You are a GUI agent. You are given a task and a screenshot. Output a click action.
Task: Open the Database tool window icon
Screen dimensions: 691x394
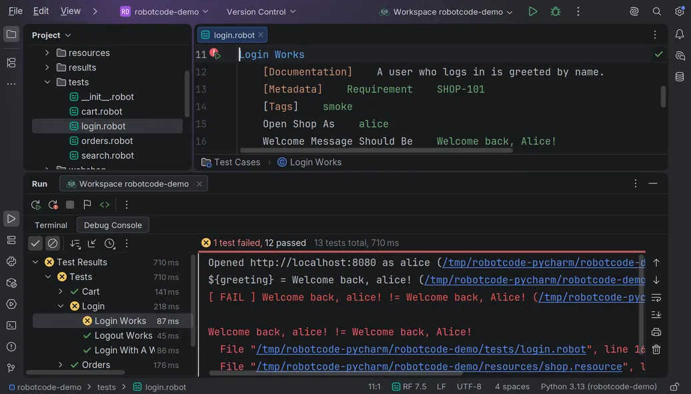pyautogui.click(x=680, y=77)
